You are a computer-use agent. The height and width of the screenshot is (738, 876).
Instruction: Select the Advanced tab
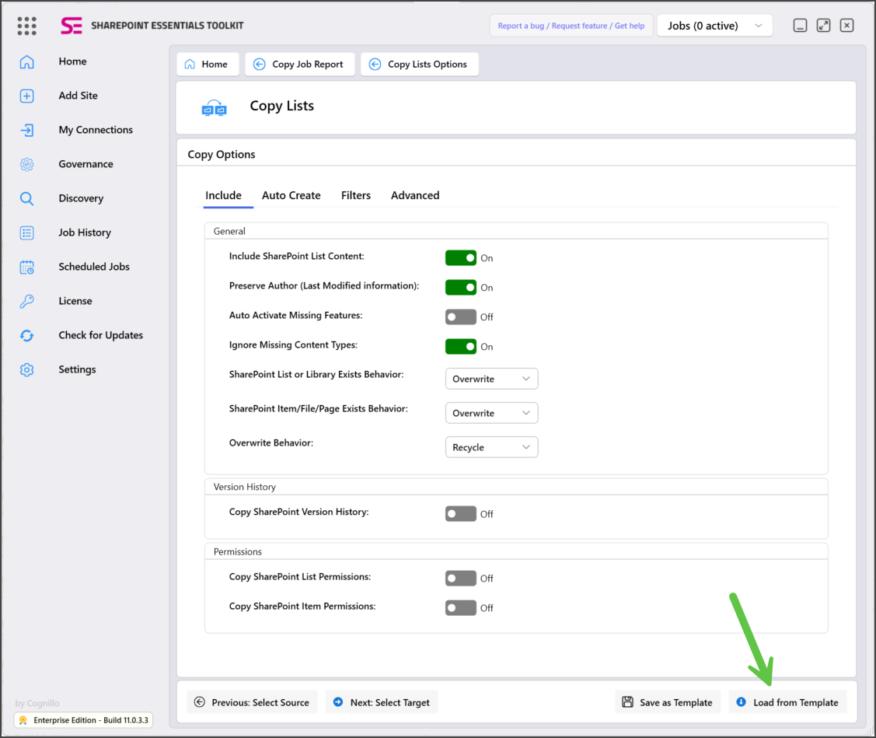pos(415,196)
